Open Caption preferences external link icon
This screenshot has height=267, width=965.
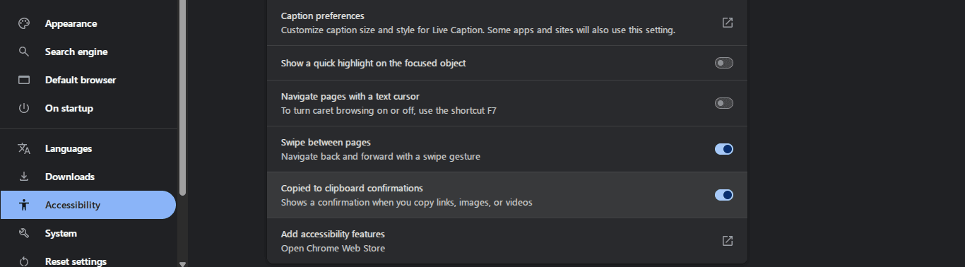click(728, 23)
